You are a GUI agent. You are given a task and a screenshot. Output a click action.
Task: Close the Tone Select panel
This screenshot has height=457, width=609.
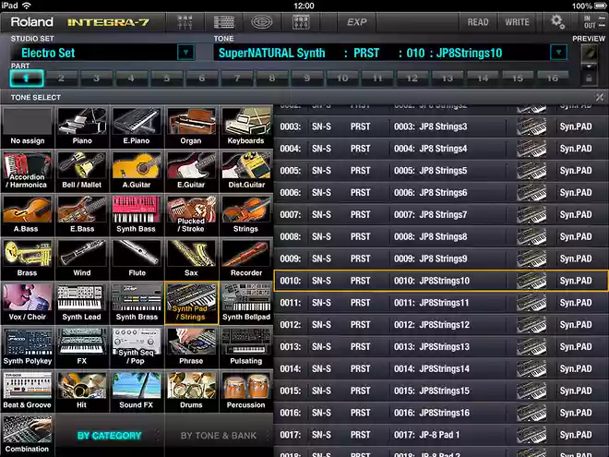[x=600, y=97]
